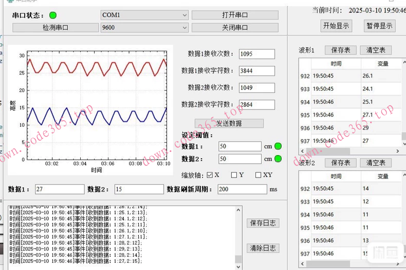Click the log scrollbar up arrow
This screenshot has width=406, height=270.
238,210
